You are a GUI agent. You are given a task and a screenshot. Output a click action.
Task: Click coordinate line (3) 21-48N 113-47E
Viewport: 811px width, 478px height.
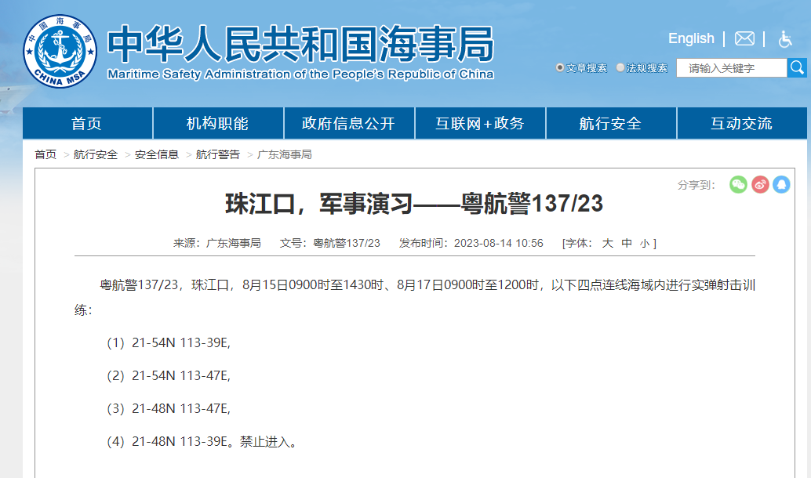[x=169, y=409]
